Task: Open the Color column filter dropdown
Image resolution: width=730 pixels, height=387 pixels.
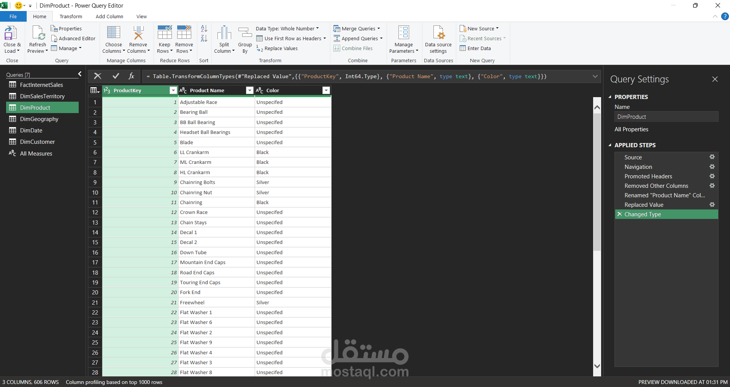Action: (x=326, y=90)
